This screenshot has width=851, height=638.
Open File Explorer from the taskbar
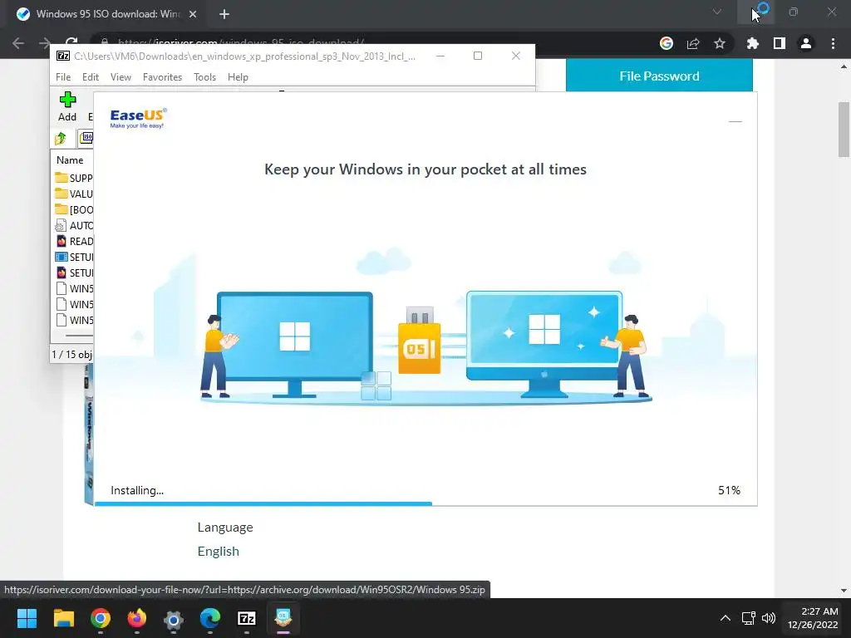click(63, 618)
